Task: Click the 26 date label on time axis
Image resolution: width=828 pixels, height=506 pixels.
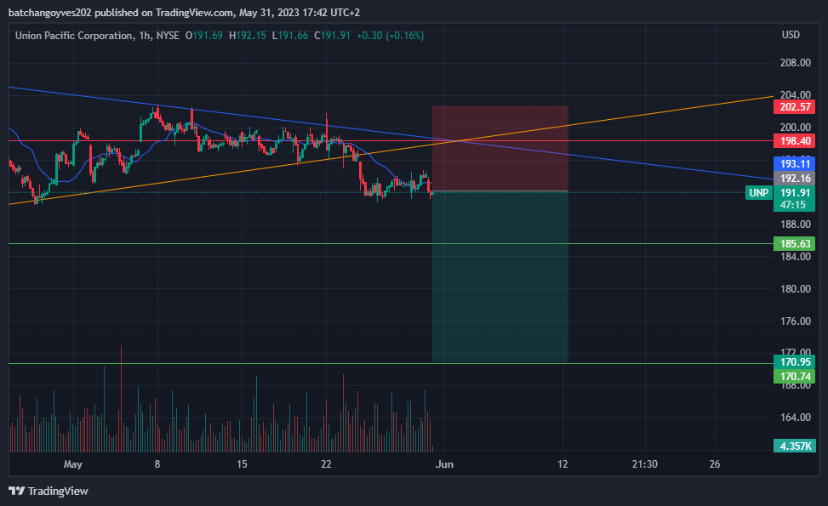Action: tap(715, 464)
